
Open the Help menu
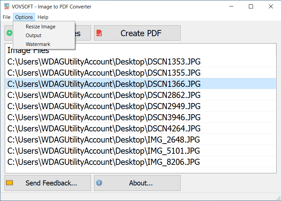point(43,17)
